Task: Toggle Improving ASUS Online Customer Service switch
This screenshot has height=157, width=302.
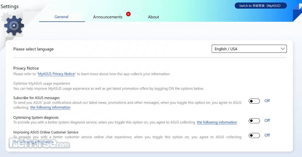Action: click(x=254, y=135)
